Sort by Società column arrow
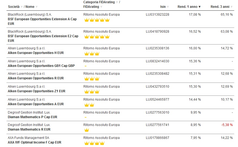 22,7
